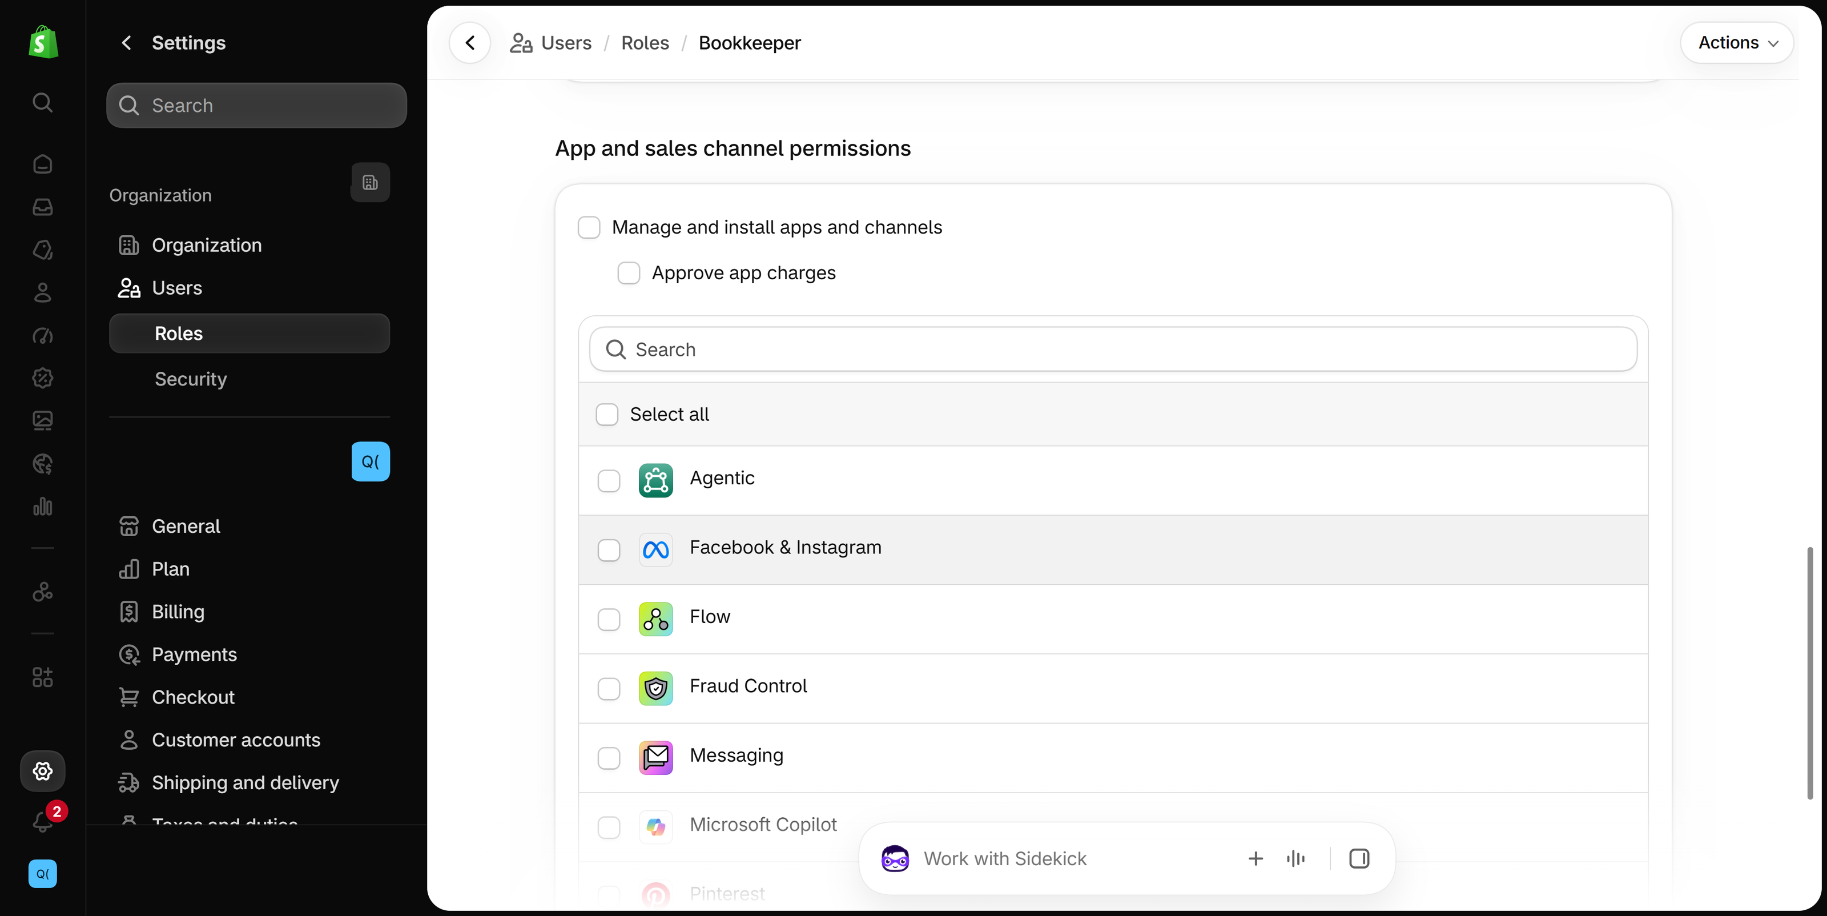Screen dimensions: 1827x916
Task: Tick the Select all checkbox
Action: coord(607,415)
